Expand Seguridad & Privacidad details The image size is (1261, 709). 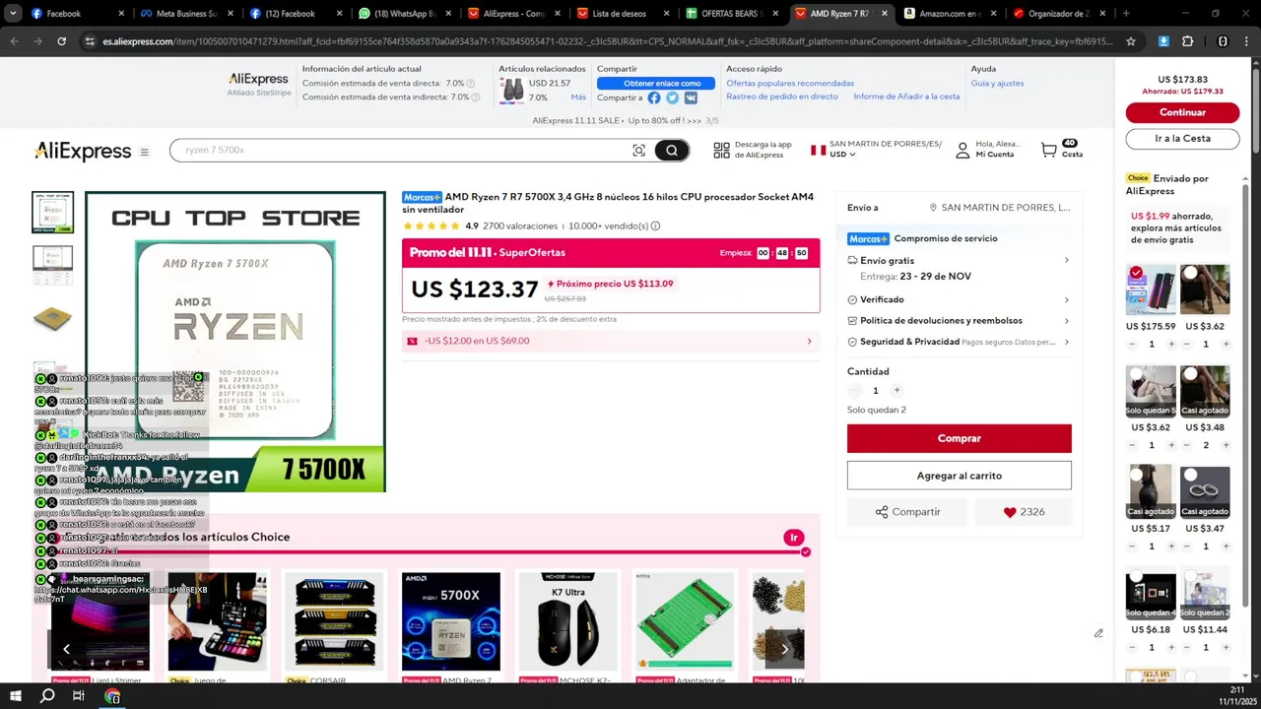tap(1066, 342)
